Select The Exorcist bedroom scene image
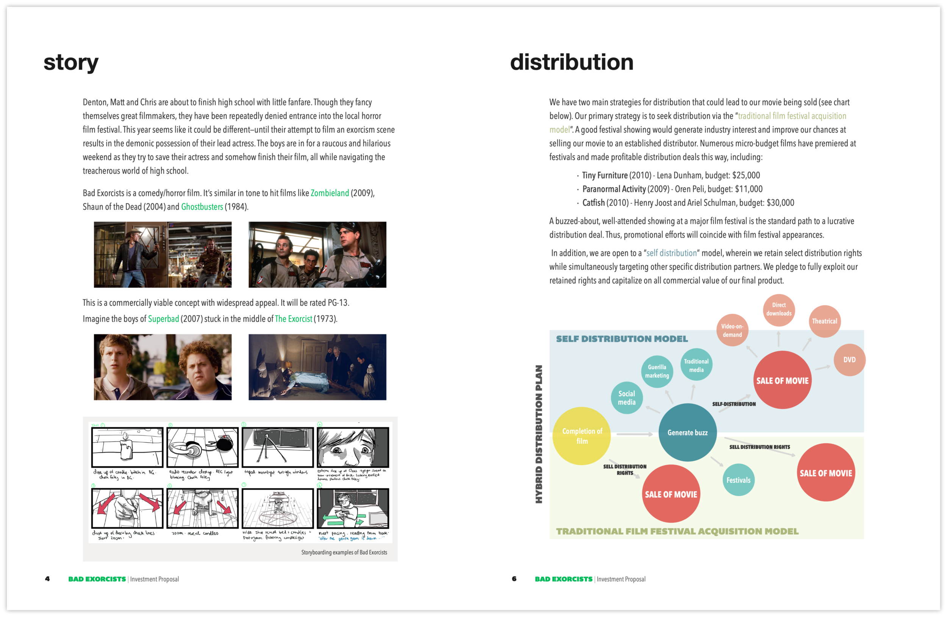Viewport: 947px width, 617px height. [x=317, y=366]
